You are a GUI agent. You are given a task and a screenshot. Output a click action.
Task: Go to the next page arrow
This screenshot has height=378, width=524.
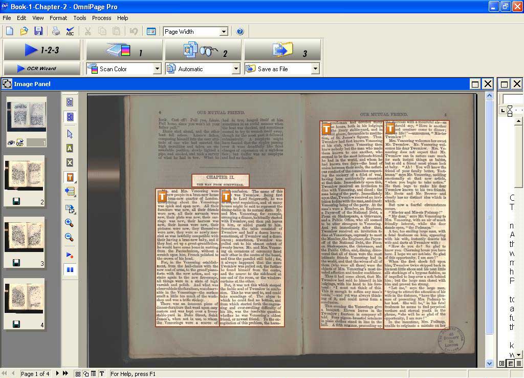point(57,373)
